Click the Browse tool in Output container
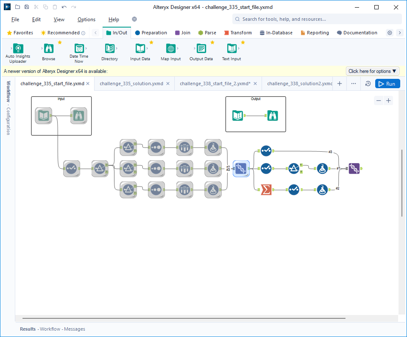The height and width of the screenshot is (337, 407). click(x=273, y=115)
